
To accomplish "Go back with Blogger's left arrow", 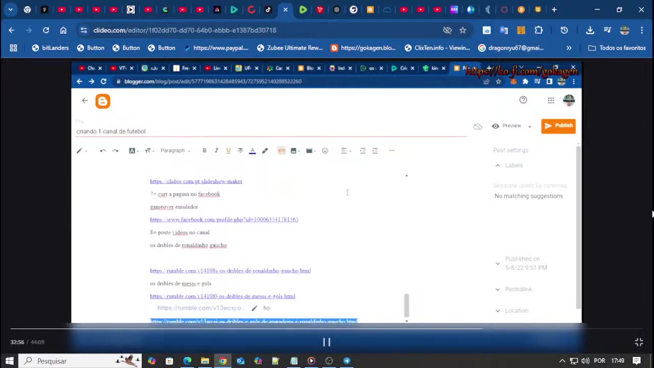I will pyautogui.click(x=85, y=101).
